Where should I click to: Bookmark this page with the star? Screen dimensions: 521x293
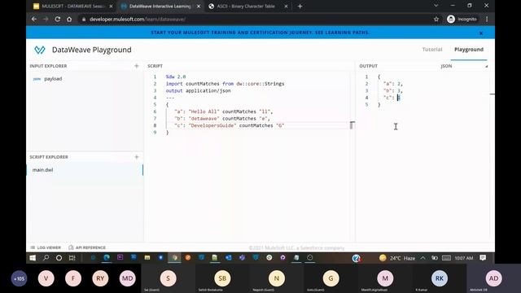pyautogui.click(x=436, y=20)
